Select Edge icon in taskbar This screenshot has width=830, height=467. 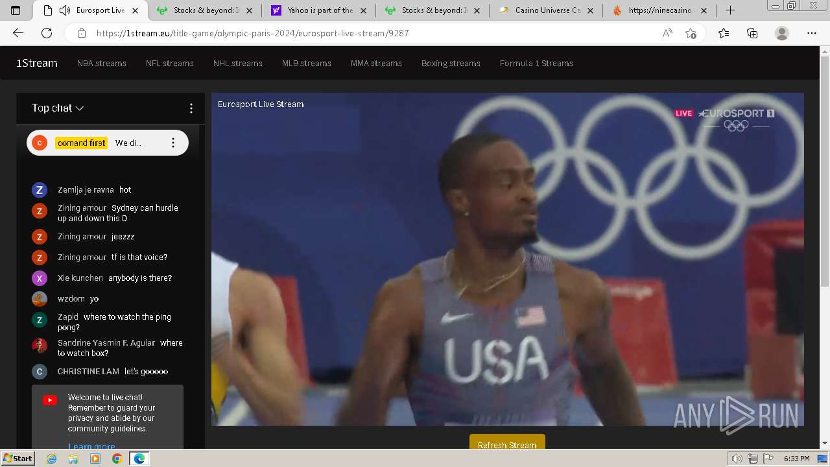tap(139, 459)
